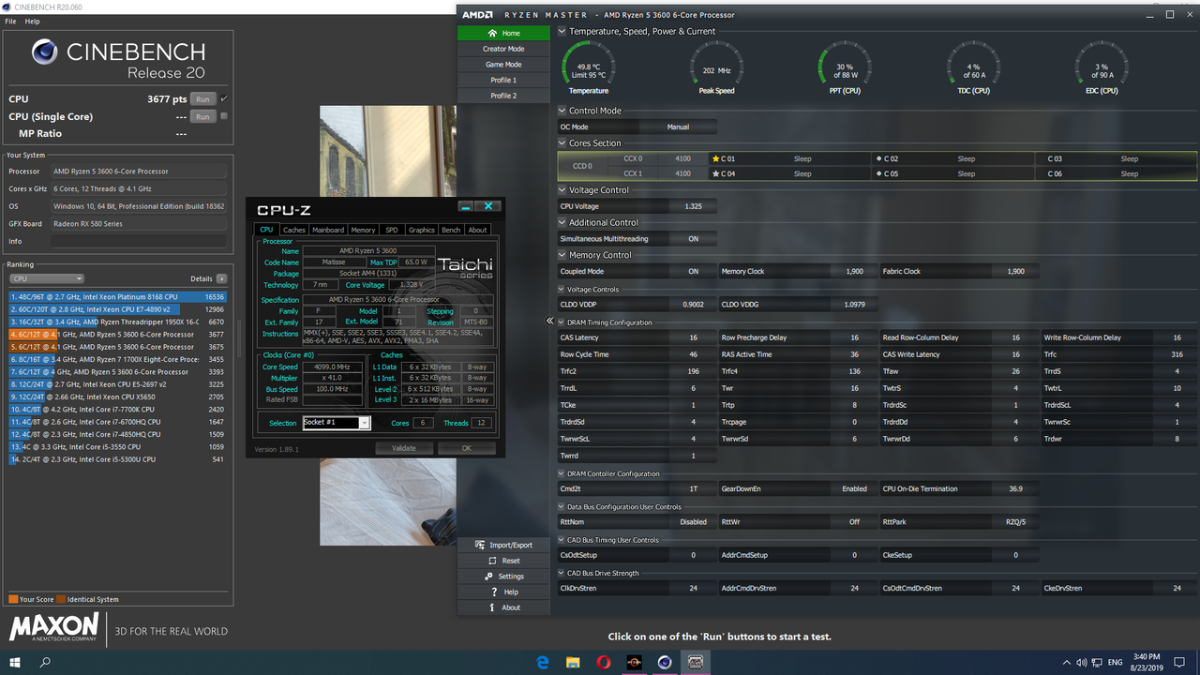This screenshot has height=675, width=1200.
Task: Open Windows taskbar search
Action: 45,662
